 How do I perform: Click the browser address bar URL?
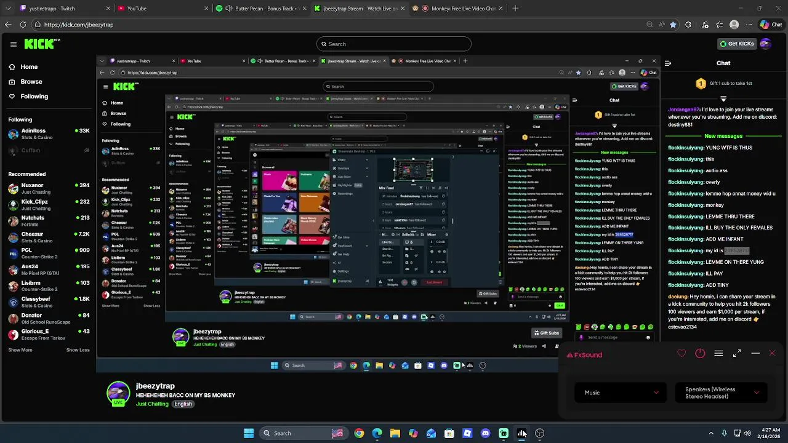[x=79, y=25]
